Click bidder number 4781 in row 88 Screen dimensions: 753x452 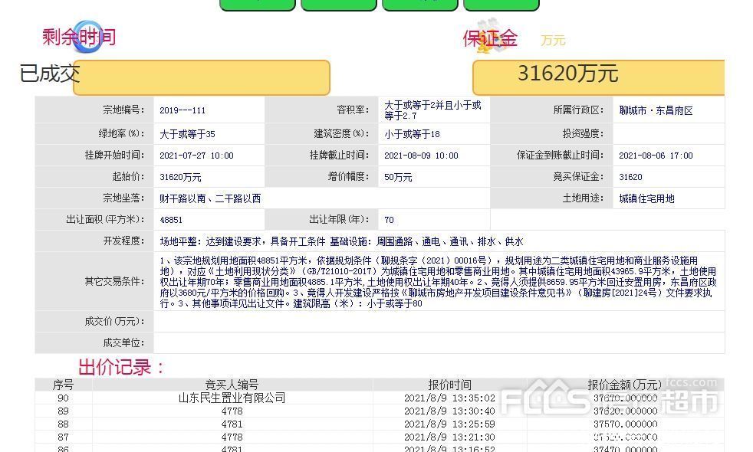tap(232, 424)
